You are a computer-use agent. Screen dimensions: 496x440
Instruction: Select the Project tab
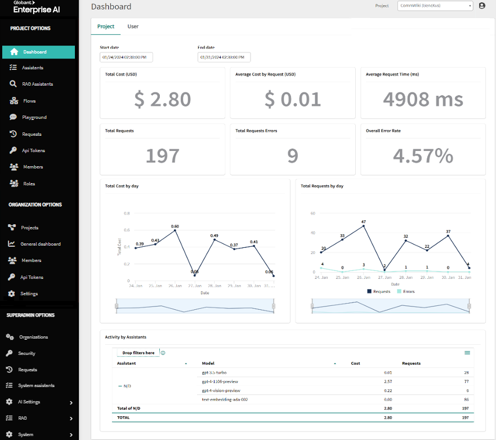(x=105, y=26)
